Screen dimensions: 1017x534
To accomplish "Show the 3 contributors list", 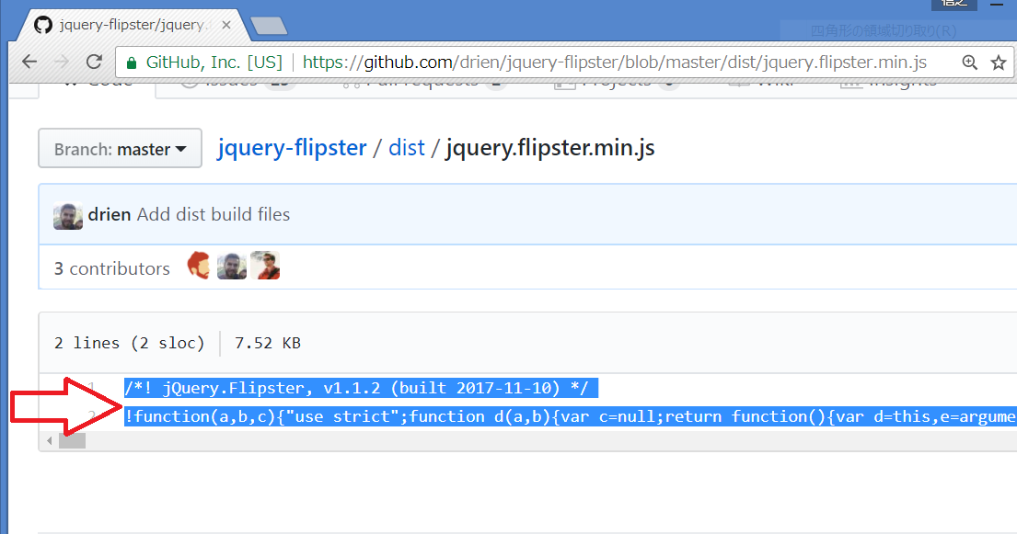I will (x=111, y=268).
